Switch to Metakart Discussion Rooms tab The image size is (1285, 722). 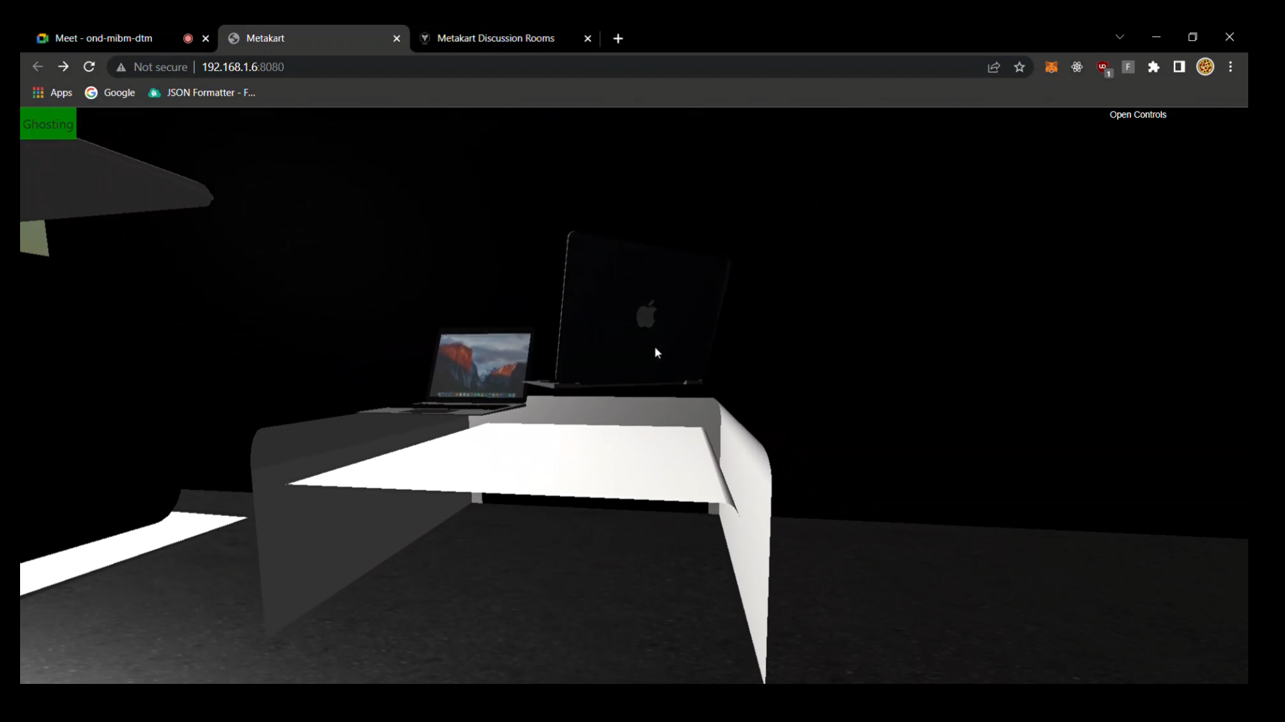click(495, 38)
